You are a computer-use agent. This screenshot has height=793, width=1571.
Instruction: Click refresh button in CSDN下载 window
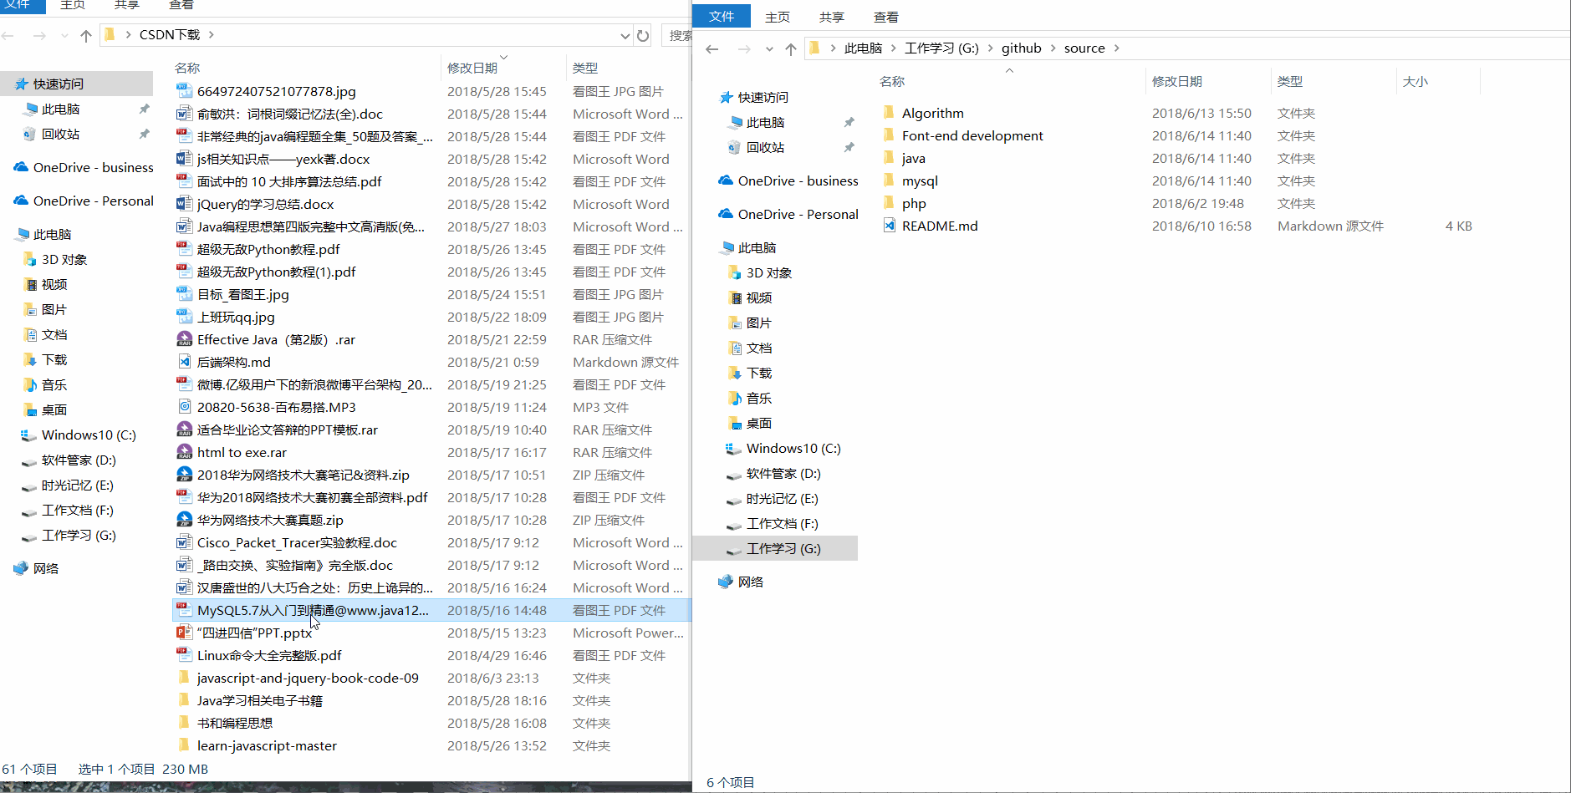coord(643,35)
